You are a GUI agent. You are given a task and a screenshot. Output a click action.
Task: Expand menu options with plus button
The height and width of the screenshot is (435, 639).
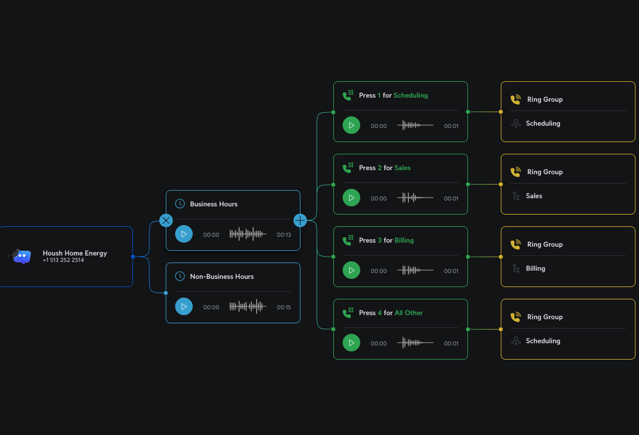(x=300, y=220)
